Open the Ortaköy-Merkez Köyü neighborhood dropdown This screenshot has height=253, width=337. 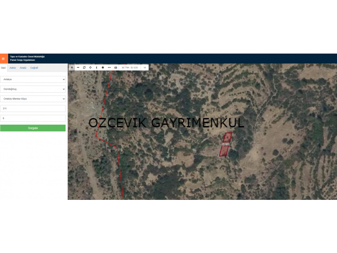[33, 99]
